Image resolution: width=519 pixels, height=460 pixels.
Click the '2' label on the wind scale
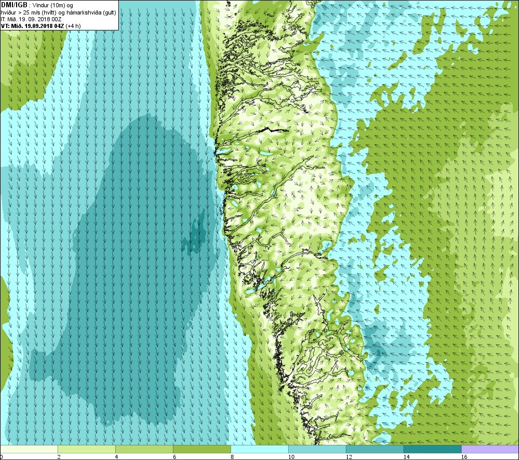point(59,457)
